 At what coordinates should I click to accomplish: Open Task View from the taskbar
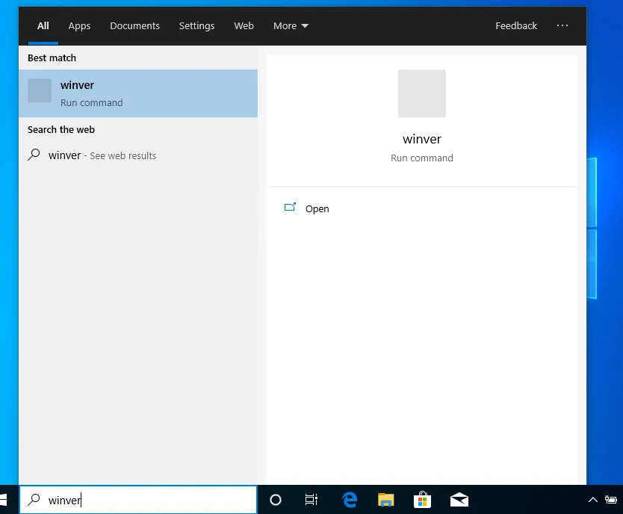(x=311, y=500)
